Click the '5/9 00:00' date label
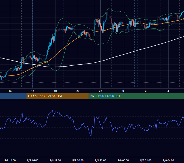This screenshot has width=184, height=163. point(123,160)
